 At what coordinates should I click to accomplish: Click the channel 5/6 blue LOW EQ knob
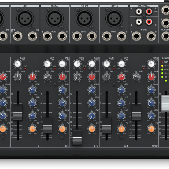tap(92, 116)
